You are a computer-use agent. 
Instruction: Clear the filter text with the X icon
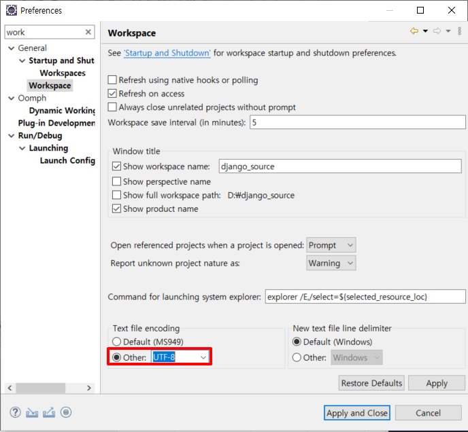(x=88, y=32)
